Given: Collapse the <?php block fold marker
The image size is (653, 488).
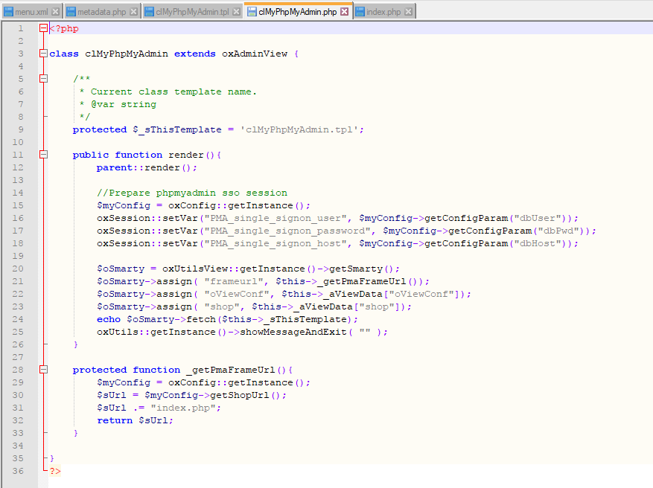Looking at the screenshot, I should (x=44, y=29).
